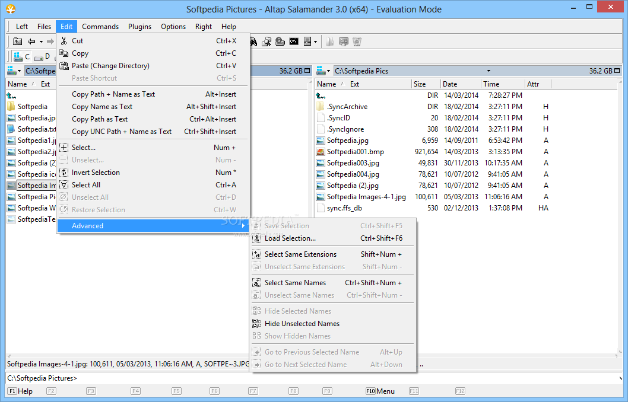This screenshot has width=628, height=402.
Task: Expand the dropdown next to drive bars icon
Action: pos(316,42)
